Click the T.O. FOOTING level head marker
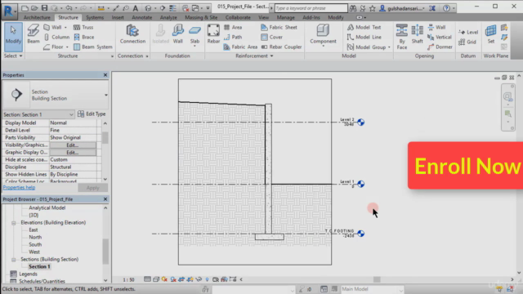This screenshot has height=294, width=523. 360,234
